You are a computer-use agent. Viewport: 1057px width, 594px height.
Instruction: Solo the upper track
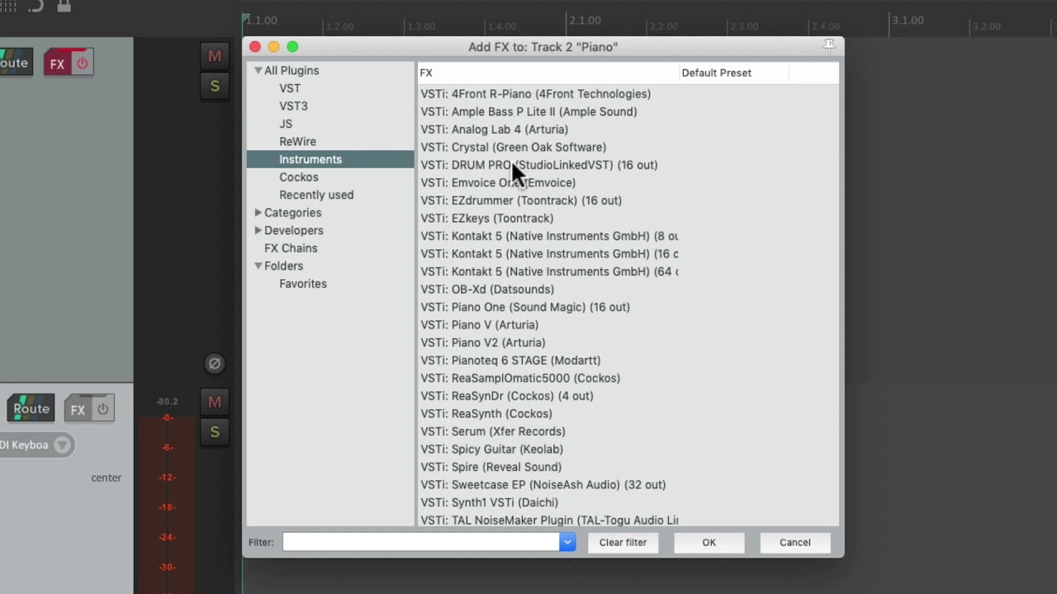[x=215, y=86]
